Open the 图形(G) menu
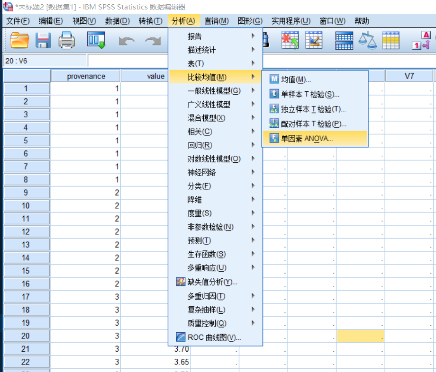This screenshot has height=372, width=436. click(x=250, y=21)
